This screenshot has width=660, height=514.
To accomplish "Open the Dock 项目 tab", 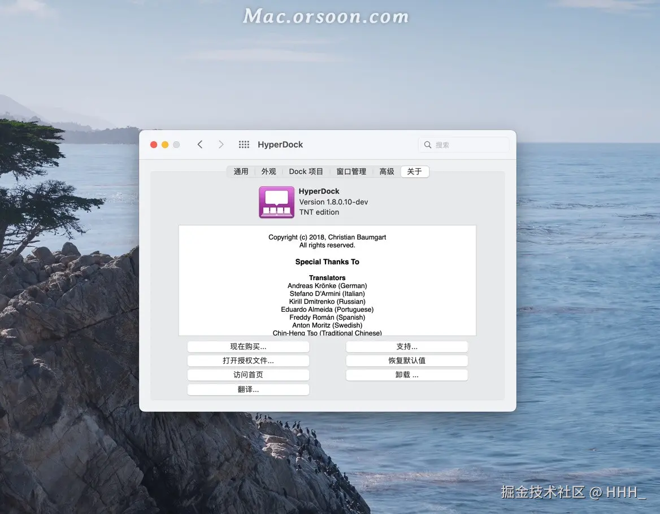I will pos(306,172).
